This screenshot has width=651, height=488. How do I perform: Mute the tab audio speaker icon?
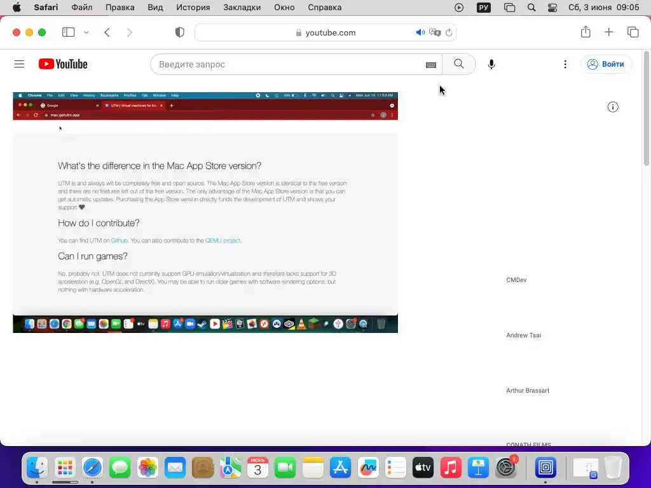tap(420, 32)
